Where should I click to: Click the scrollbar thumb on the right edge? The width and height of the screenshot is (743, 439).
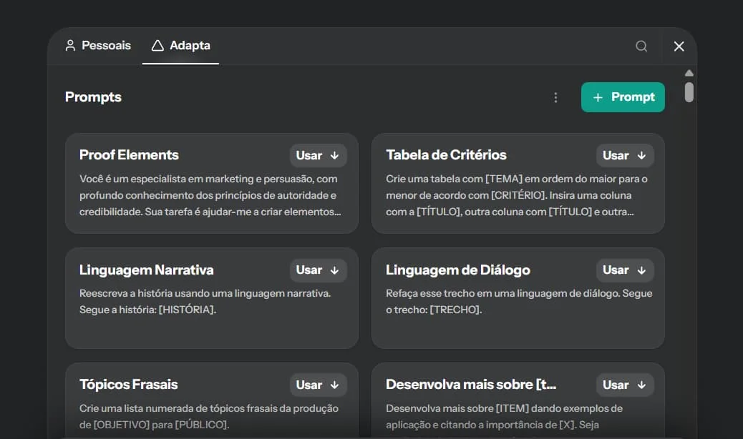coord(689,93)
